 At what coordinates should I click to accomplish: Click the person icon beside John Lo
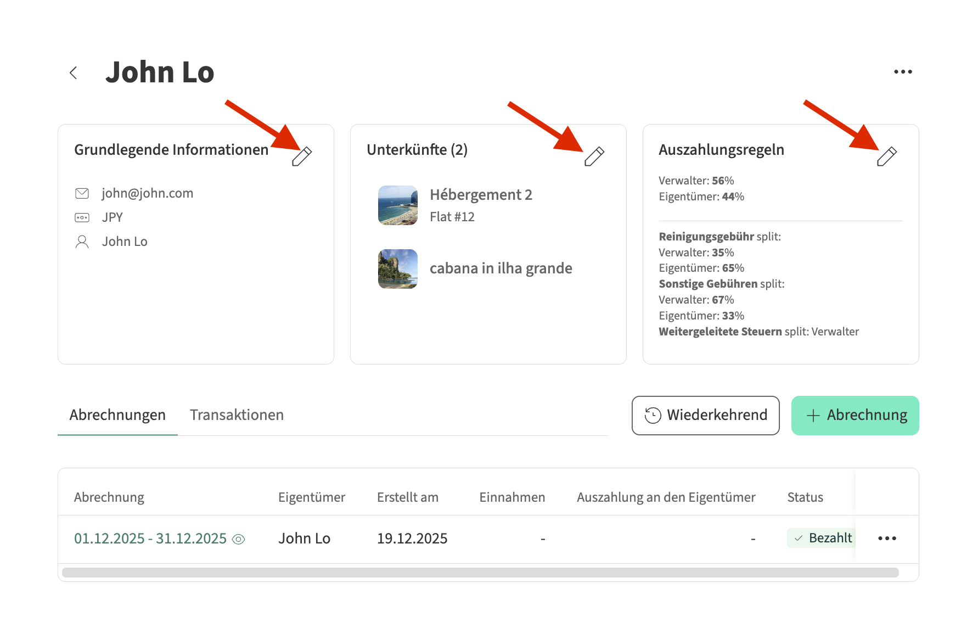(82, 242)
